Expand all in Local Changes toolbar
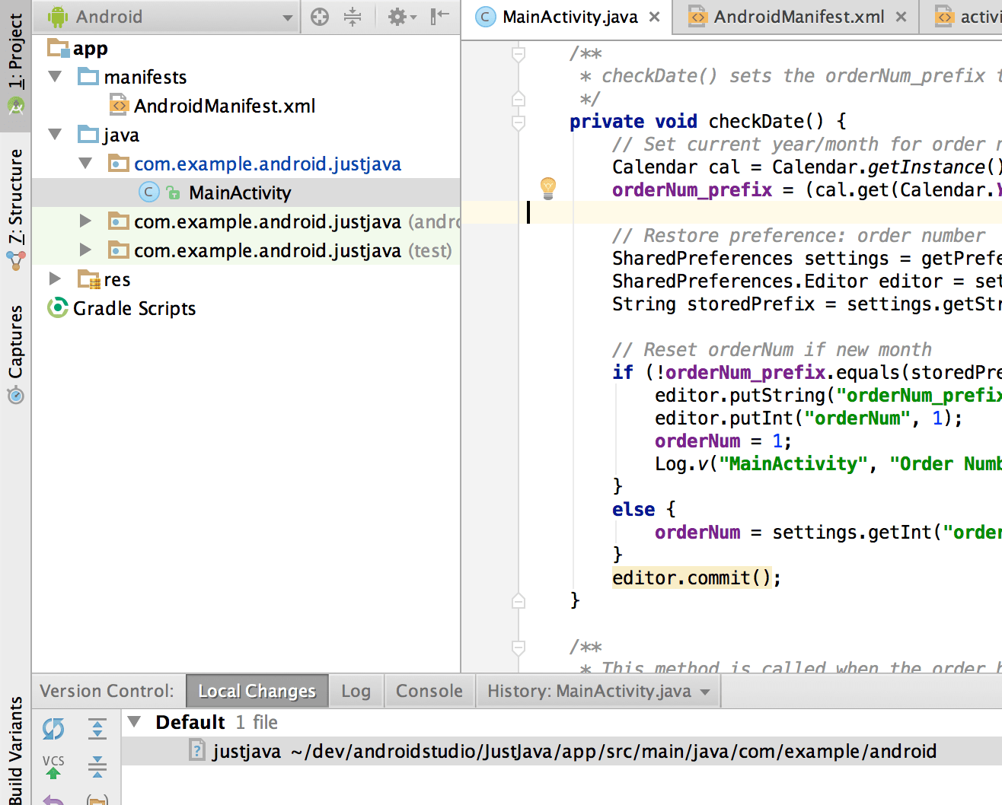Screen dimensions: 1002x805 point(97,729)
